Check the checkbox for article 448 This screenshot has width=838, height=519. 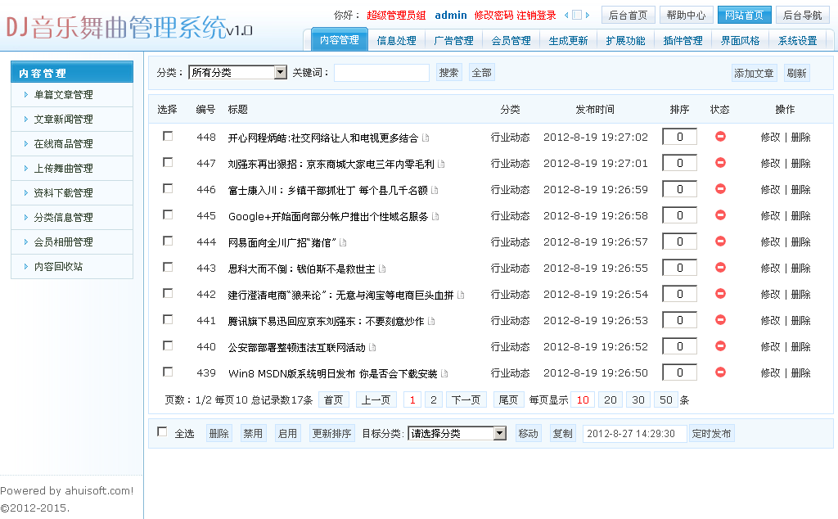click(168, 137)
